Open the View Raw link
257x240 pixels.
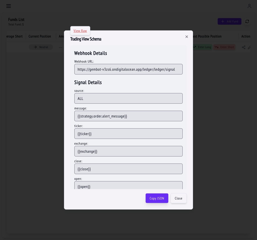(x=80, y=30)
